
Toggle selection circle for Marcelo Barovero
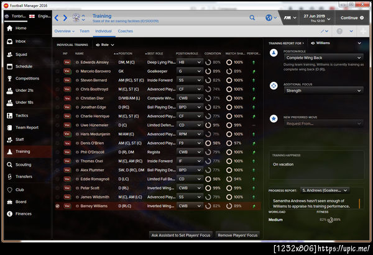tap(57, 71)
